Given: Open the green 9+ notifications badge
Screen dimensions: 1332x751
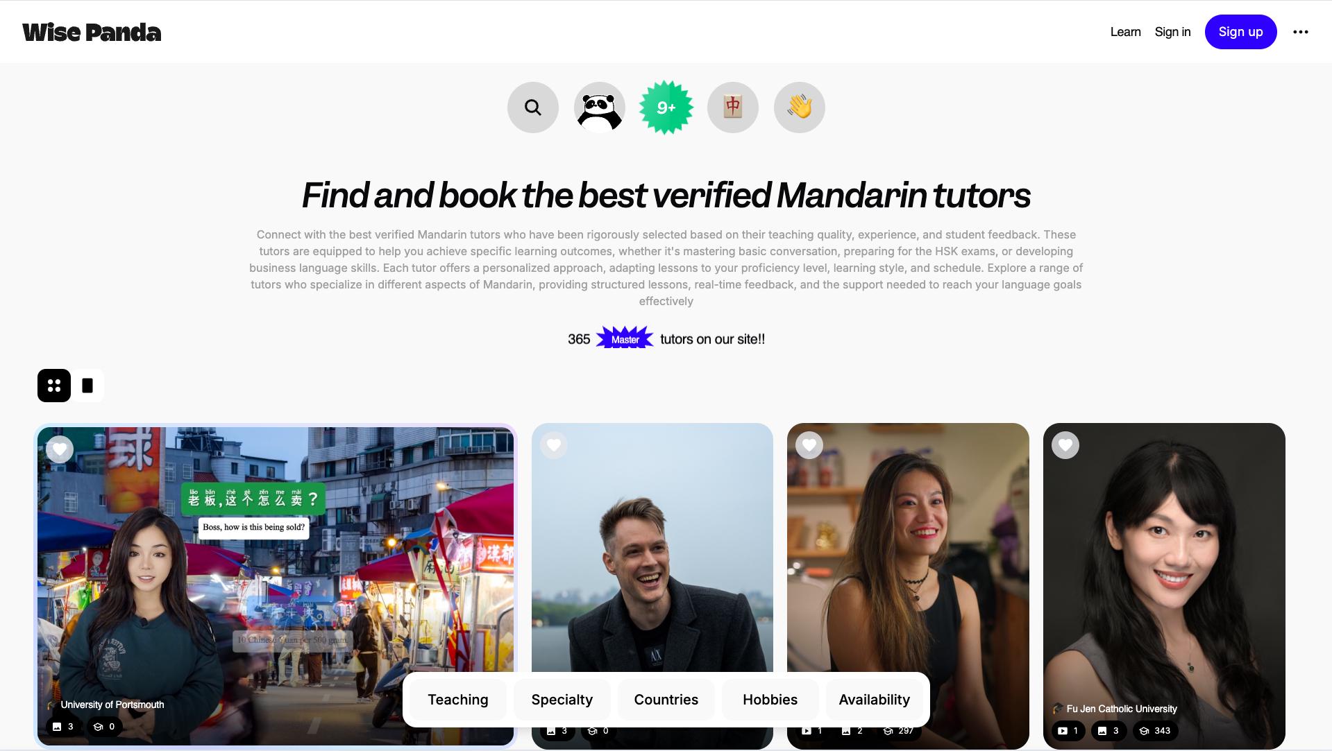Looking at the screenshot, I should [x=666, y=107].
